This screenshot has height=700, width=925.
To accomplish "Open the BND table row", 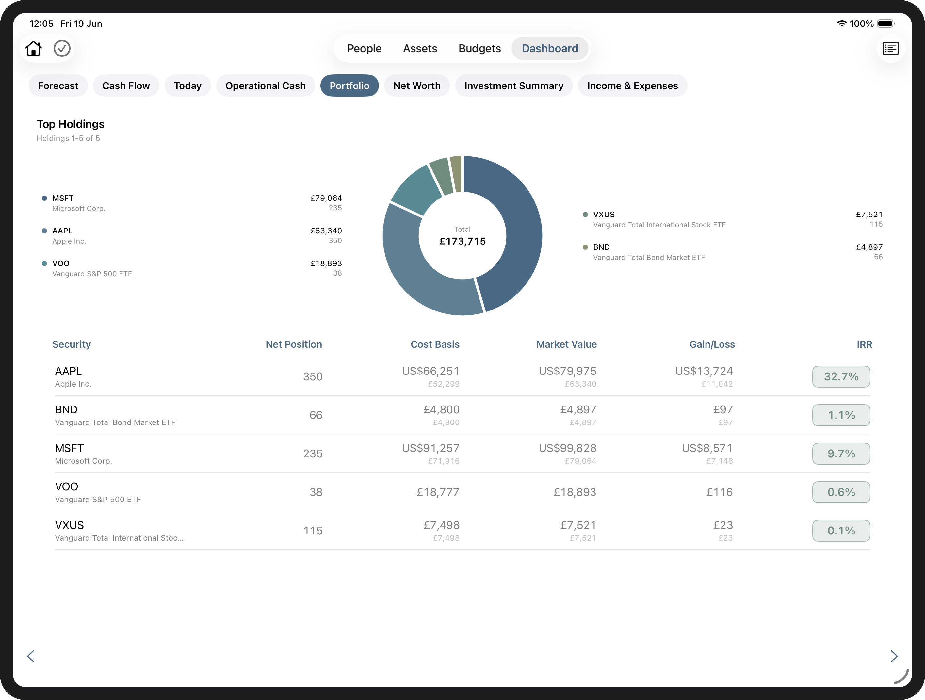I will pyautogui.click(x=462, y=415).
